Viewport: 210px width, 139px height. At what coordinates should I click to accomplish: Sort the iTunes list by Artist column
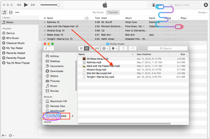[x=104, y=18]
